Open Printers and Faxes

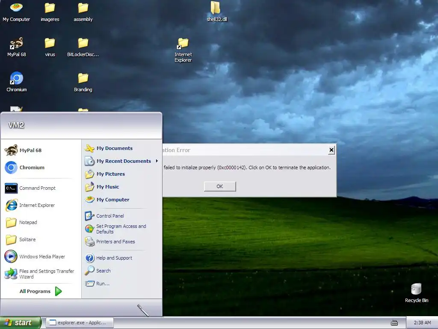point(121,242)
